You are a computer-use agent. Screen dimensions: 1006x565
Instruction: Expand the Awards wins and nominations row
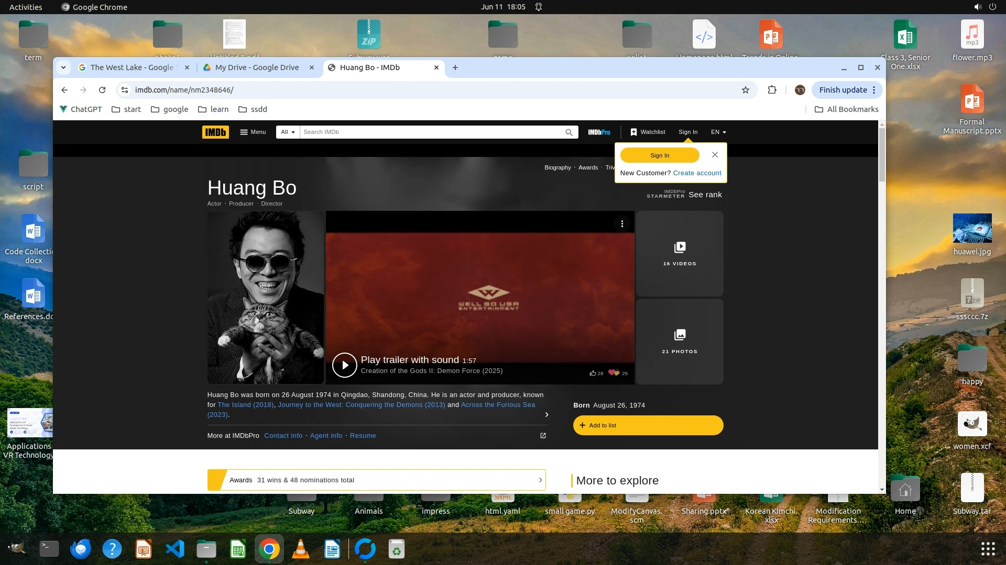coord(376,480)
